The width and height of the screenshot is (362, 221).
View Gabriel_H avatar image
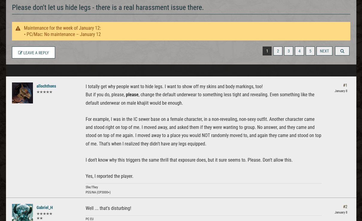[22, 212]
